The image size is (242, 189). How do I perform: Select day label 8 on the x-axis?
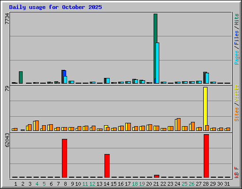pyautogui.click(x=65, y=184)
